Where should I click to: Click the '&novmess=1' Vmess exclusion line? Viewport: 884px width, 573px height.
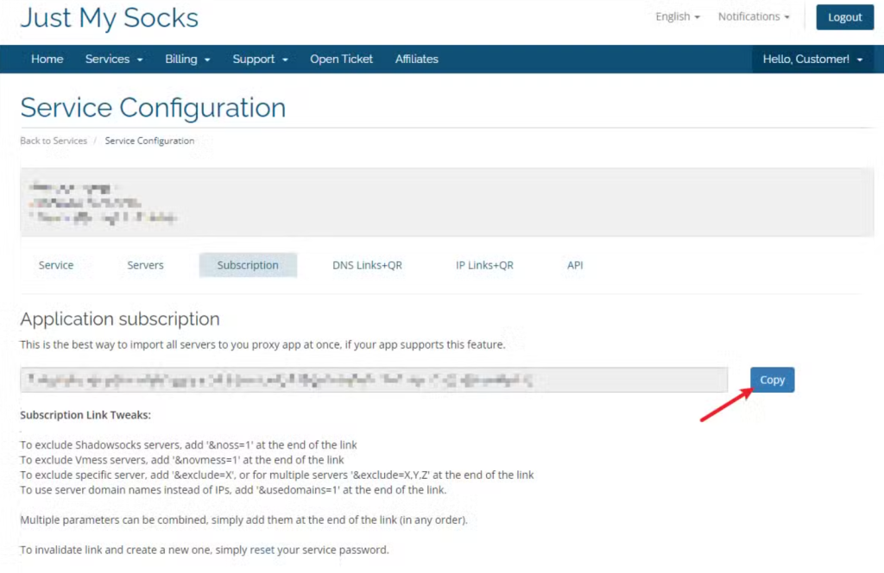tap(182, 460)
